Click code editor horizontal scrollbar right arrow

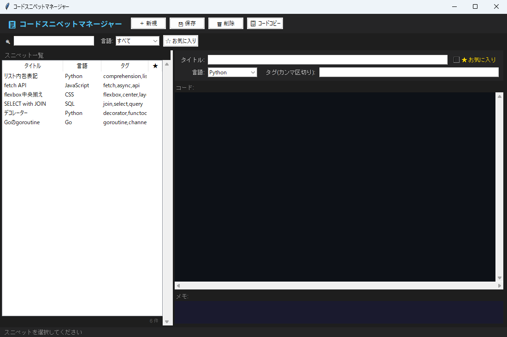pyautogui.click(x=500, y=286)
